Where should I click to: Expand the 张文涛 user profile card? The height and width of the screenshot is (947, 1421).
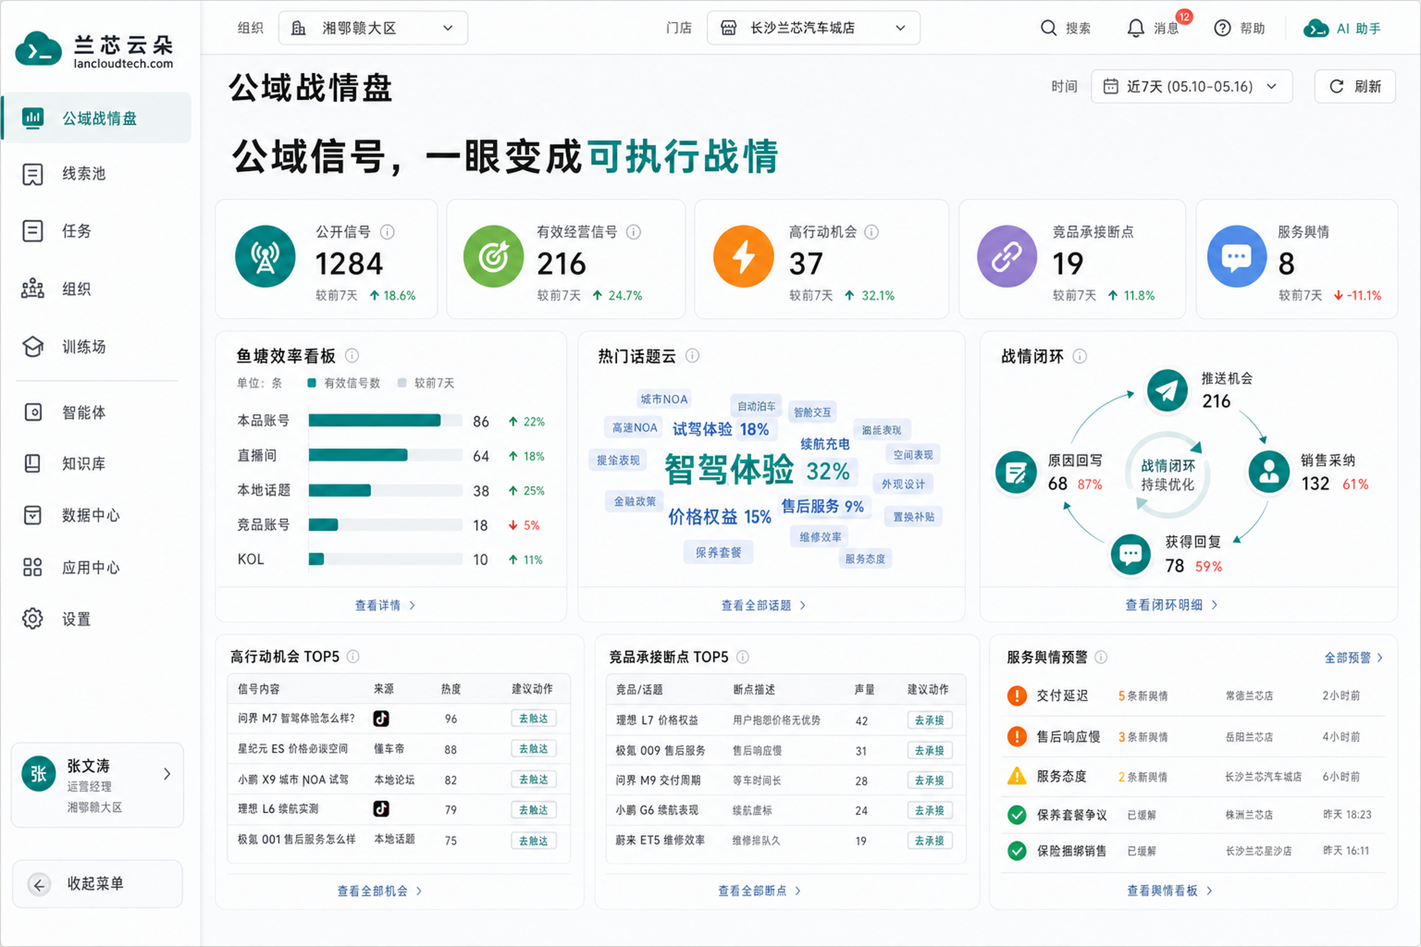tap(97, 785)
